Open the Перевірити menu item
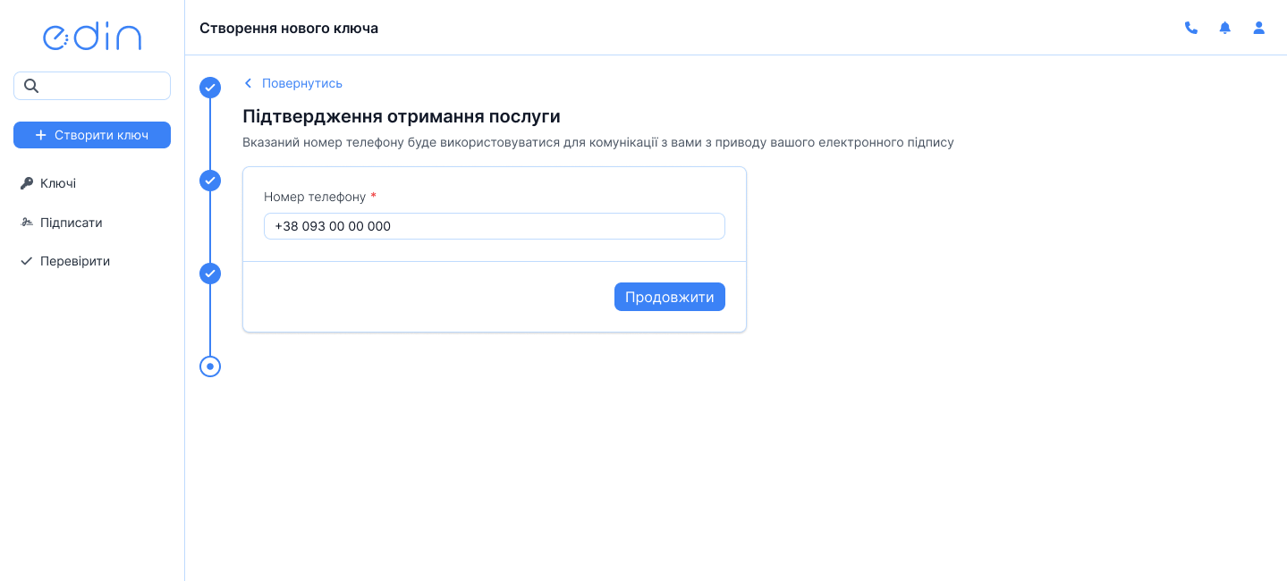Screen dimensions: 1287x581 coord(75,262)
